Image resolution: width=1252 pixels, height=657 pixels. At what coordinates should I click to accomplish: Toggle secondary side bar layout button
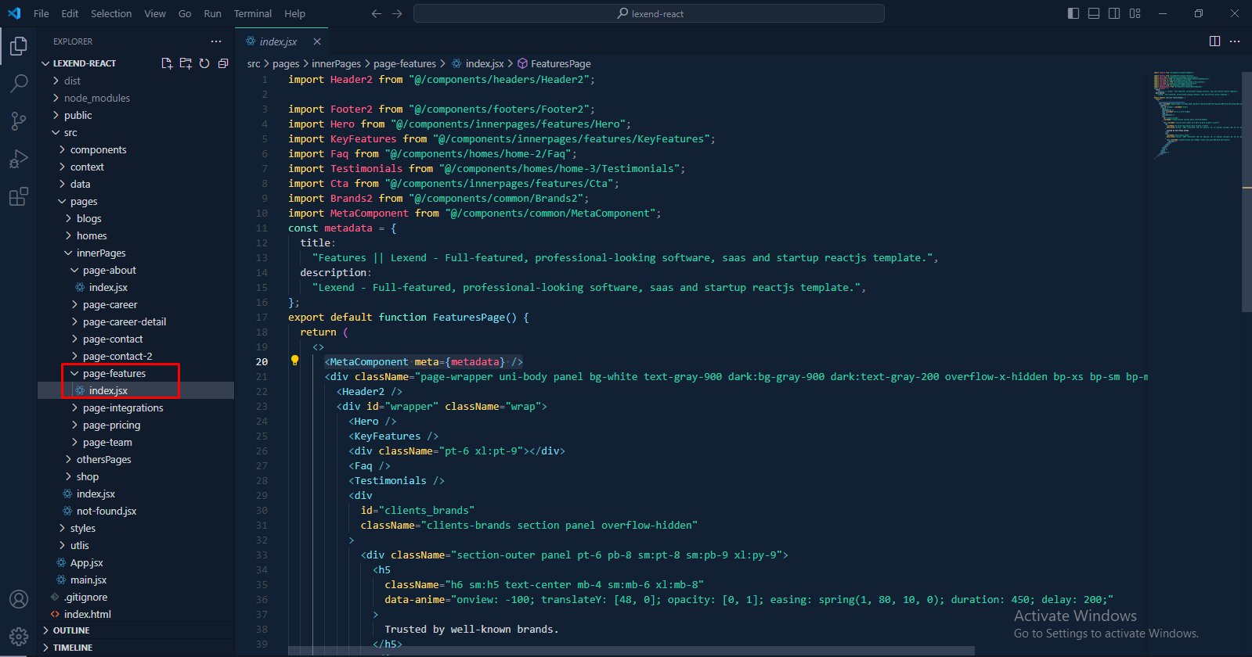click(1114, 13)
